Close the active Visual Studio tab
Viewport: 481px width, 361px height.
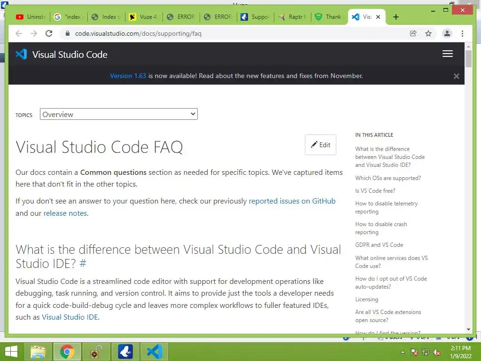point(378,17)
